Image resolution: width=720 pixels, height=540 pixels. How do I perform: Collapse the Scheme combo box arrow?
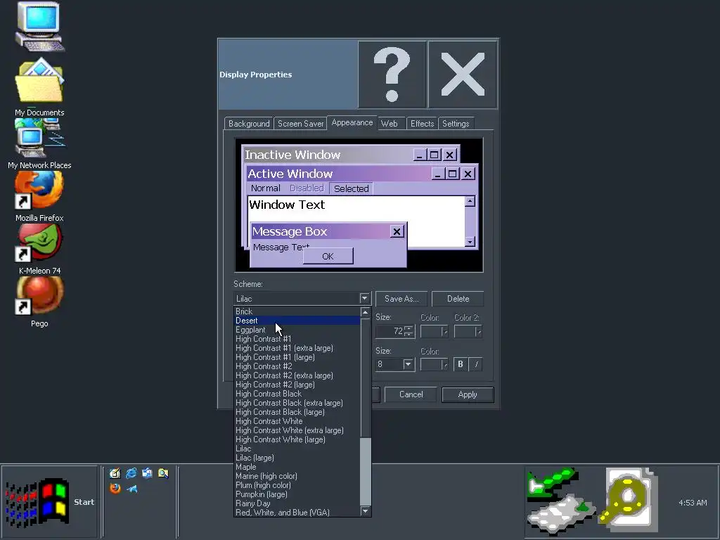click(x=365, y=298)
